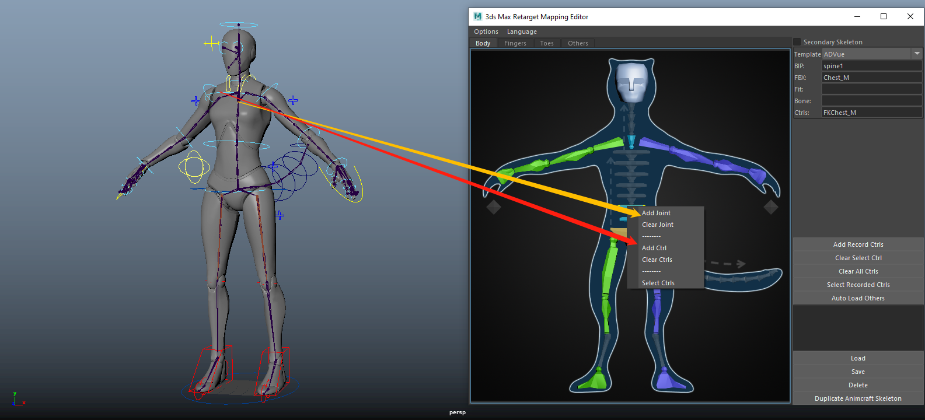The height and width of the screenshot is (420, 925).
Task: Click the persp camera label in viewport
Action: (458, 412)
